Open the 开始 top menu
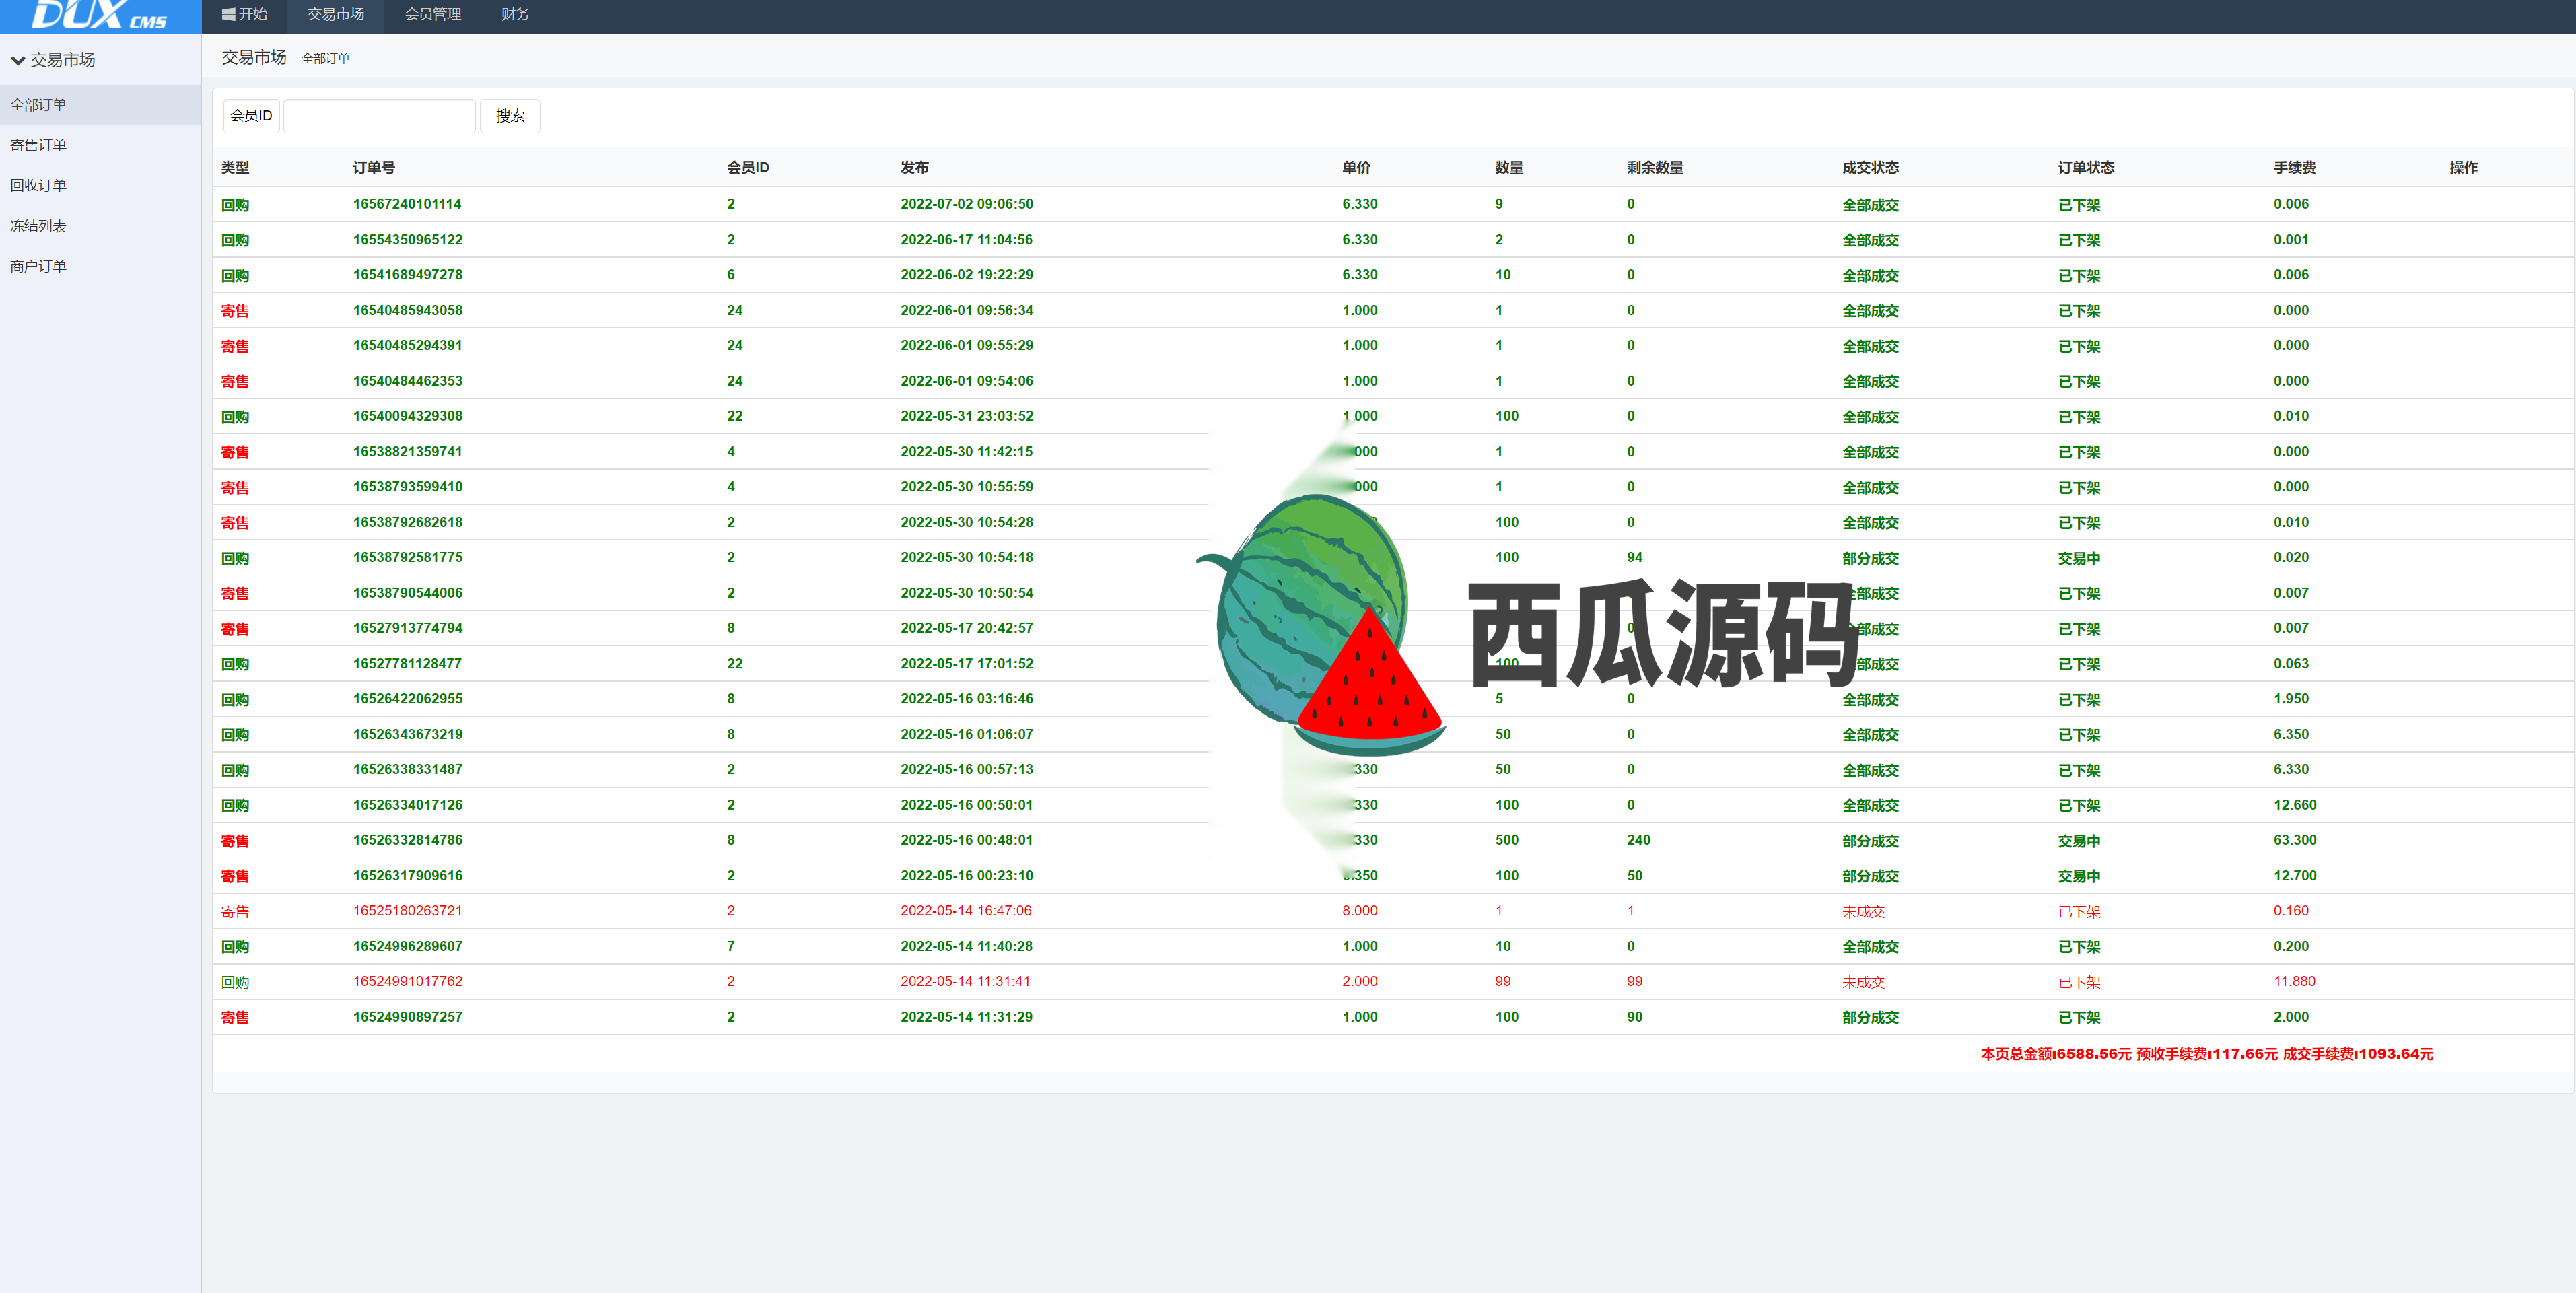Image resolution: width=2576 pixels, height=1293 pixels. pos(245,14)
